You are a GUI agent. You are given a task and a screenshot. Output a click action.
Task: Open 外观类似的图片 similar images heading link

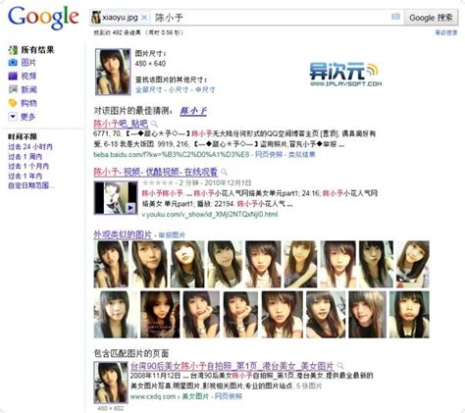click(123, 234)
